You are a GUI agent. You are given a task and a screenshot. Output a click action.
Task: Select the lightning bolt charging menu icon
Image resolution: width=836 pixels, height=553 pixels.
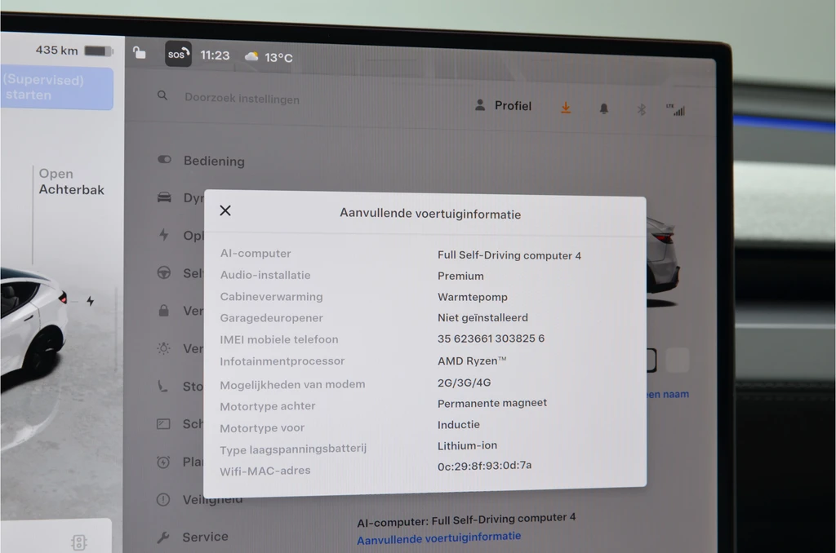pyautogui.click(x=163, y=234)
